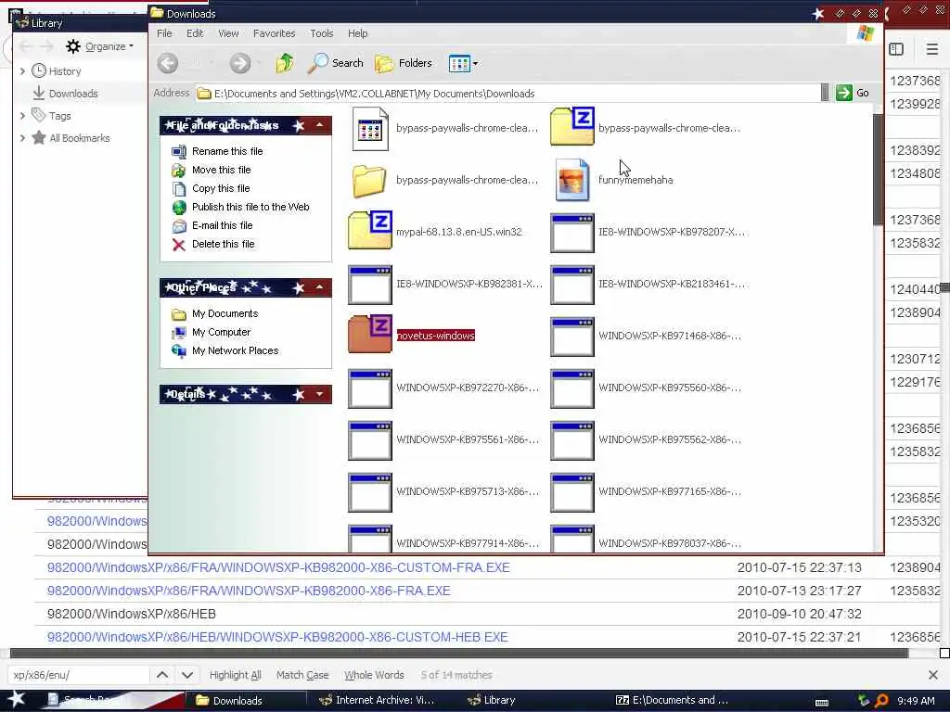Select the bypass-paywalls file with grid icon
This screenshot has width=950, height=712.
pyautogui.click(x=370, y=128)
